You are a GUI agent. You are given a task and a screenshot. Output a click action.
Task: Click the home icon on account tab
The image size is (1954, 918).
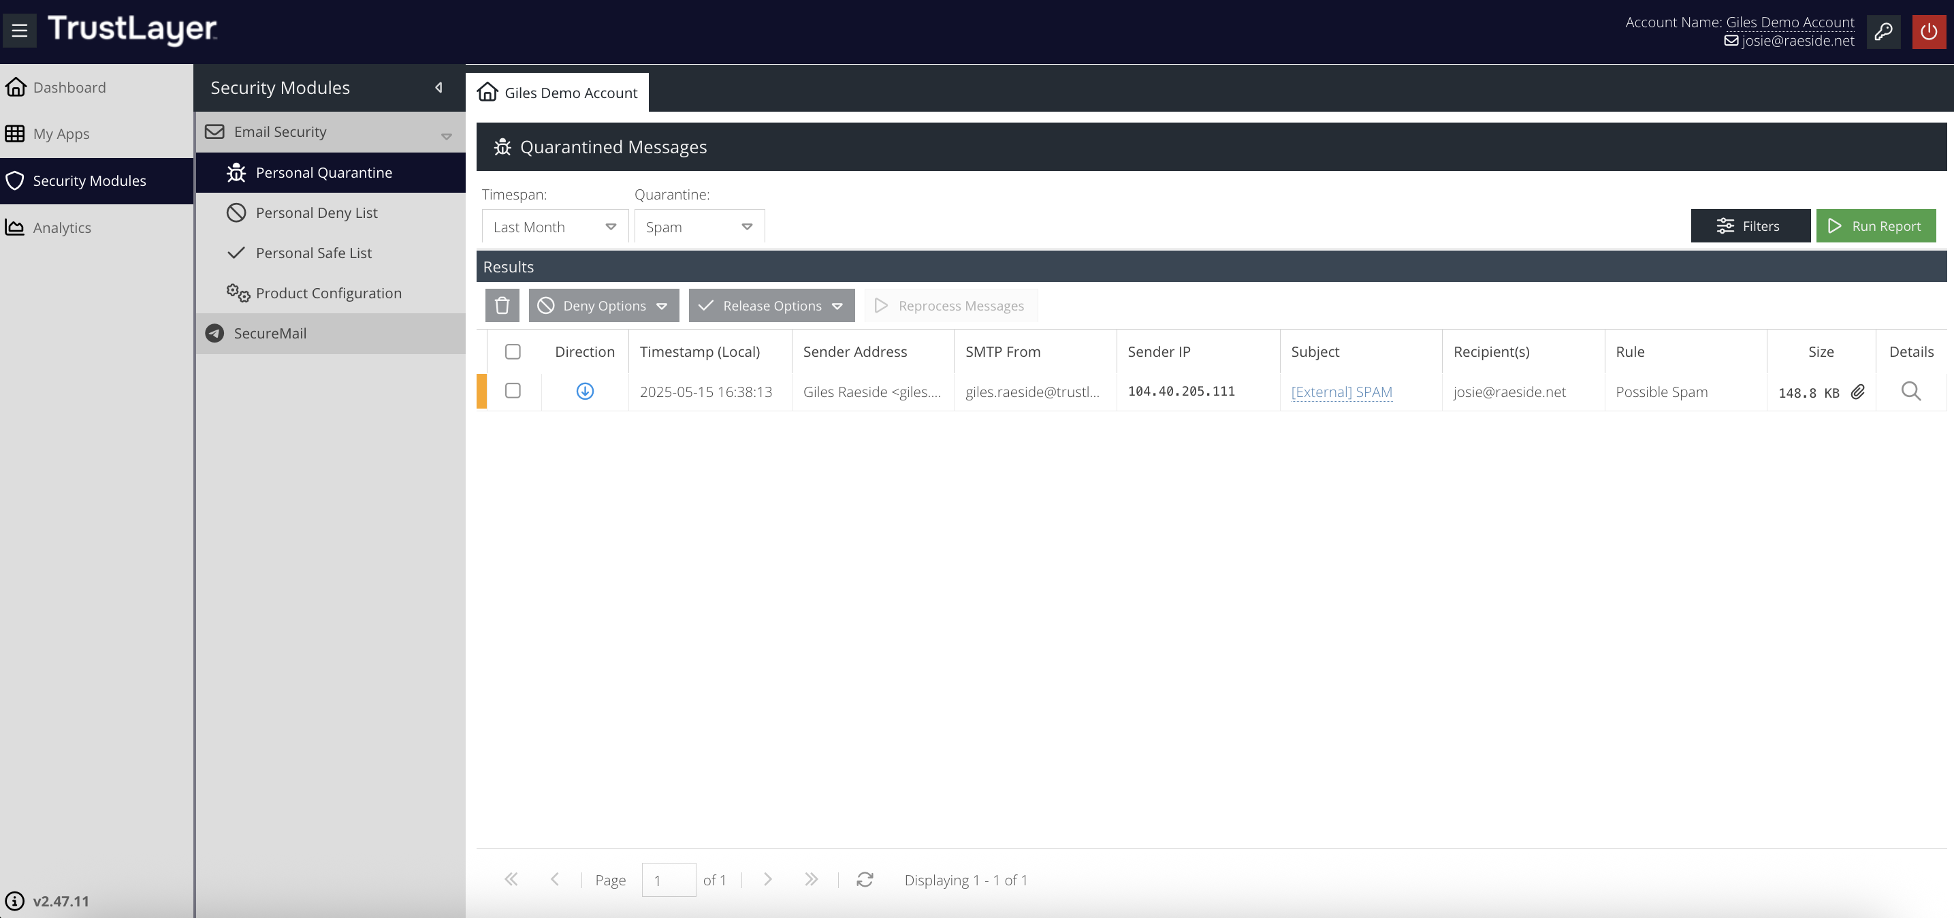coord(487,92)
